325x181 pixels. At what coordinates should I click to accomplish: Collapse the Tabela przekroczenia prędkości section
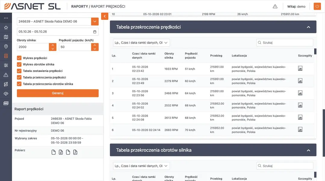click(308, 27)
